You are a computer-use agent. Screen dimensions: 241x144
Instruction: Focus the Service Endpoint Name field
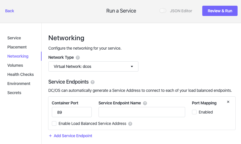click(x=142, y=112)
